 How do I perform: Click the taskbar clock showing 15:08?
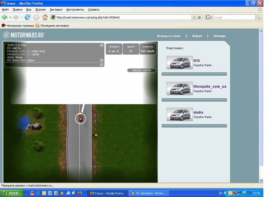pos(256,193)
